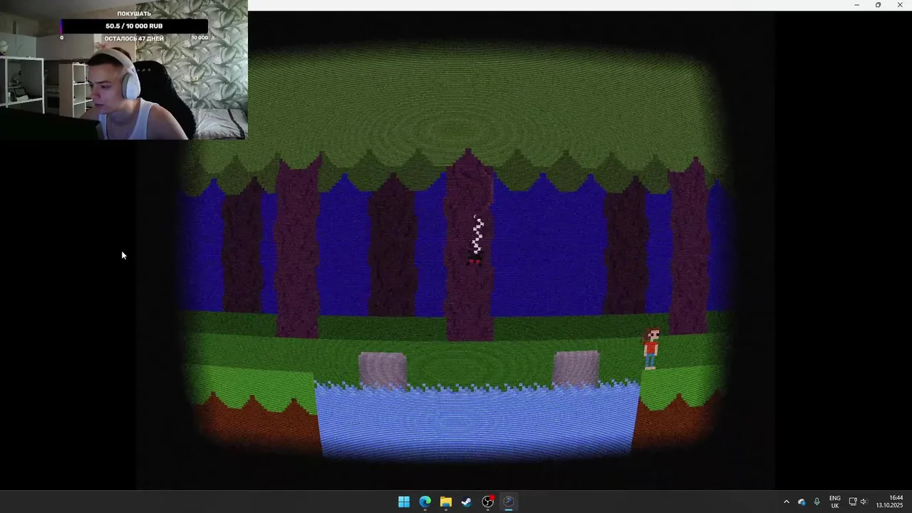This screenshot has height=513, width=912.
Task: Open the network status tray icon
Action: 853,502
